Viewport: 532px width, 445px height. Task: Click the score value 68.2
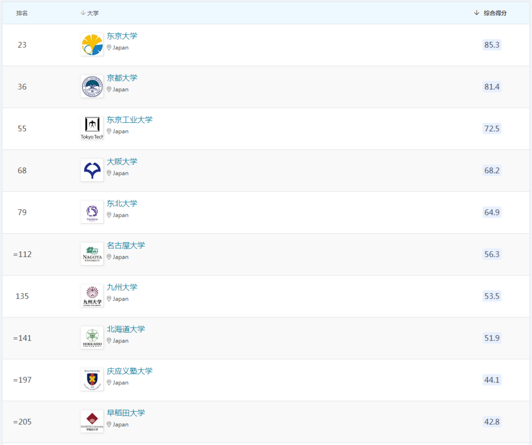point(492,171)
